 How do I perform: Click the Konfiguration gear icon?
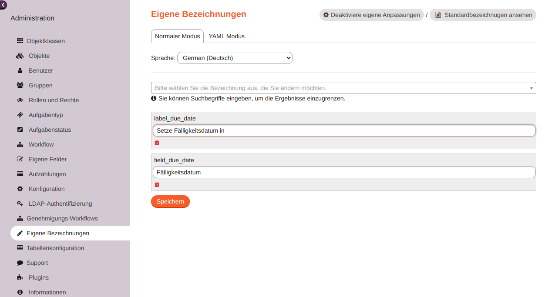(x=20, y=189)
